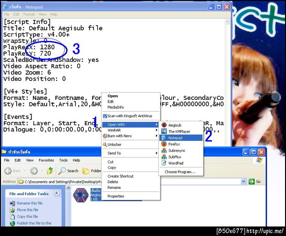Open Explorer Help menu
The height and width of the screenshot is (236, 286).
[x=76, y=160]
